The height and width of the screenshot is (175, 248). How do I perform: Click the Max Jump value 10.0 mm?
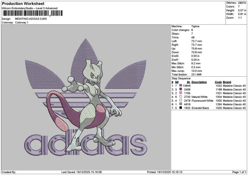point(197,71)
